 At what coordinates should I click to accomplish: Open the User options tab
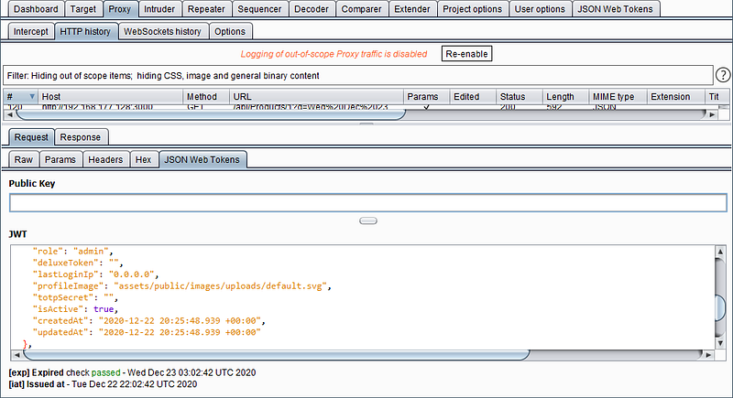540,9
